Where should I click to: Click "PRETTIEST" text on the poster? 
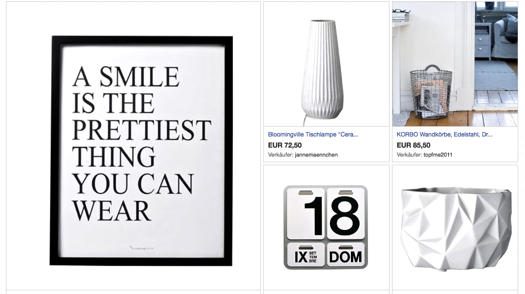[141, 130]
